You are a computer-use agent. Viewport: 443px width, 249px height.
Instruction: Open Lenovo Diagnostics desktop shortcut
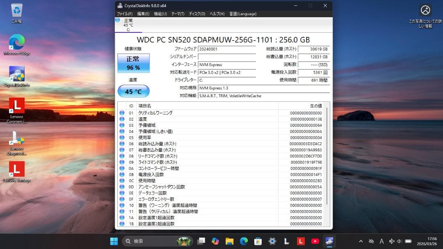pos(17,143)
